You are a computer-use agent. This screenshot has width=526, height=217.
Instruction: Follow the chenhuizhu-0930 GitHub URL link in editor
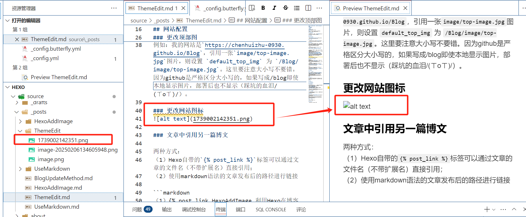click(x=244, y=45)
